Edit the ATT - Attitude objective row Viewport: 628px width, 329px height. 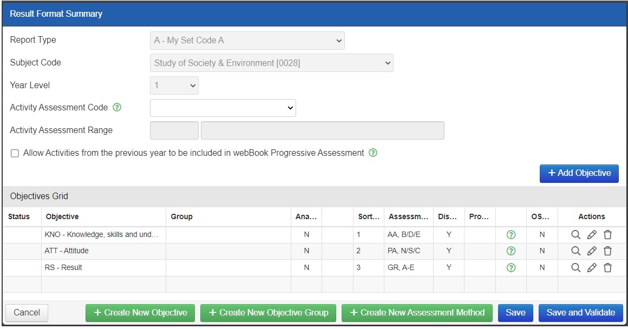(592, 251)
